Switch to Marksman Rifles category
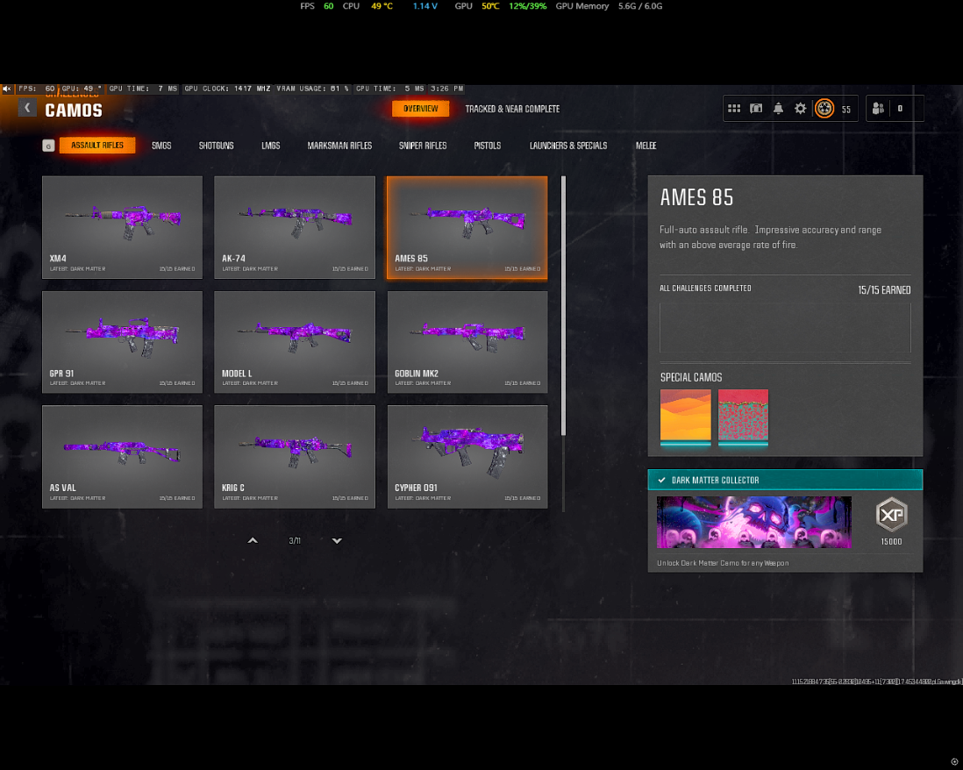The image size is (963, 770). click(339, 146)
